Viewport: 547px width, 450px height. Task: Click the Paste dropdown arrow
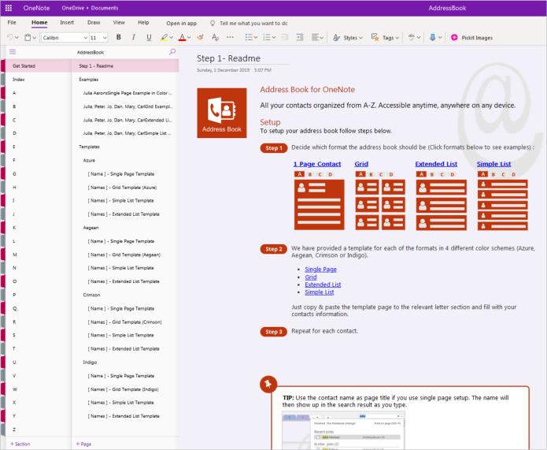tap(35, 38)
